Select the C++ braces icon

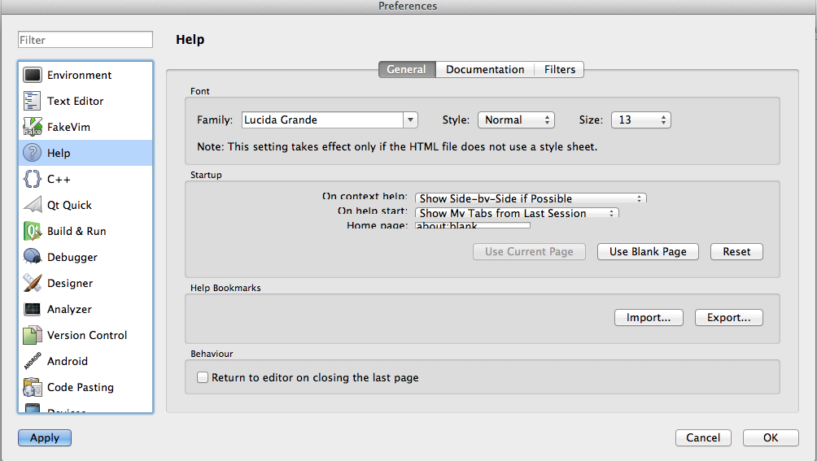click(x=33, y=180)
